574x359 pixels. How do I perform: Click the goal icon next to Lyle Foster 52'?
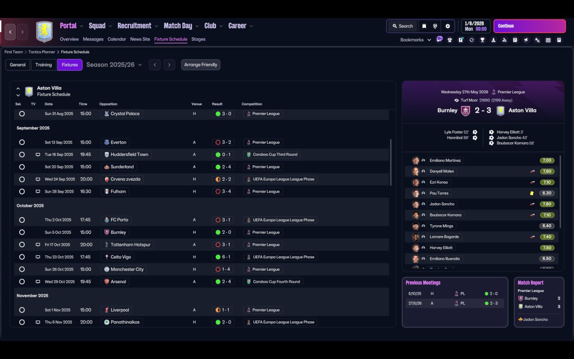click(475, 132)
